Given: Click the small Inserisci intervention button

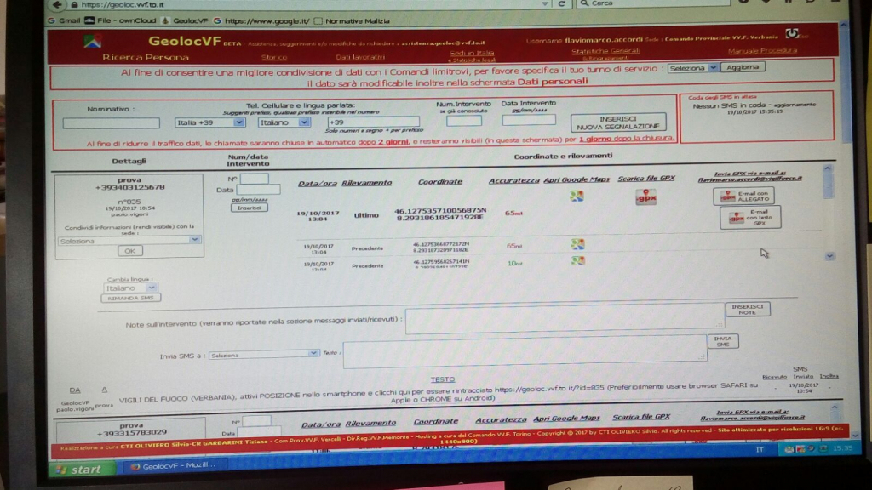Looking at the screenshot, I should click(249, 208).
